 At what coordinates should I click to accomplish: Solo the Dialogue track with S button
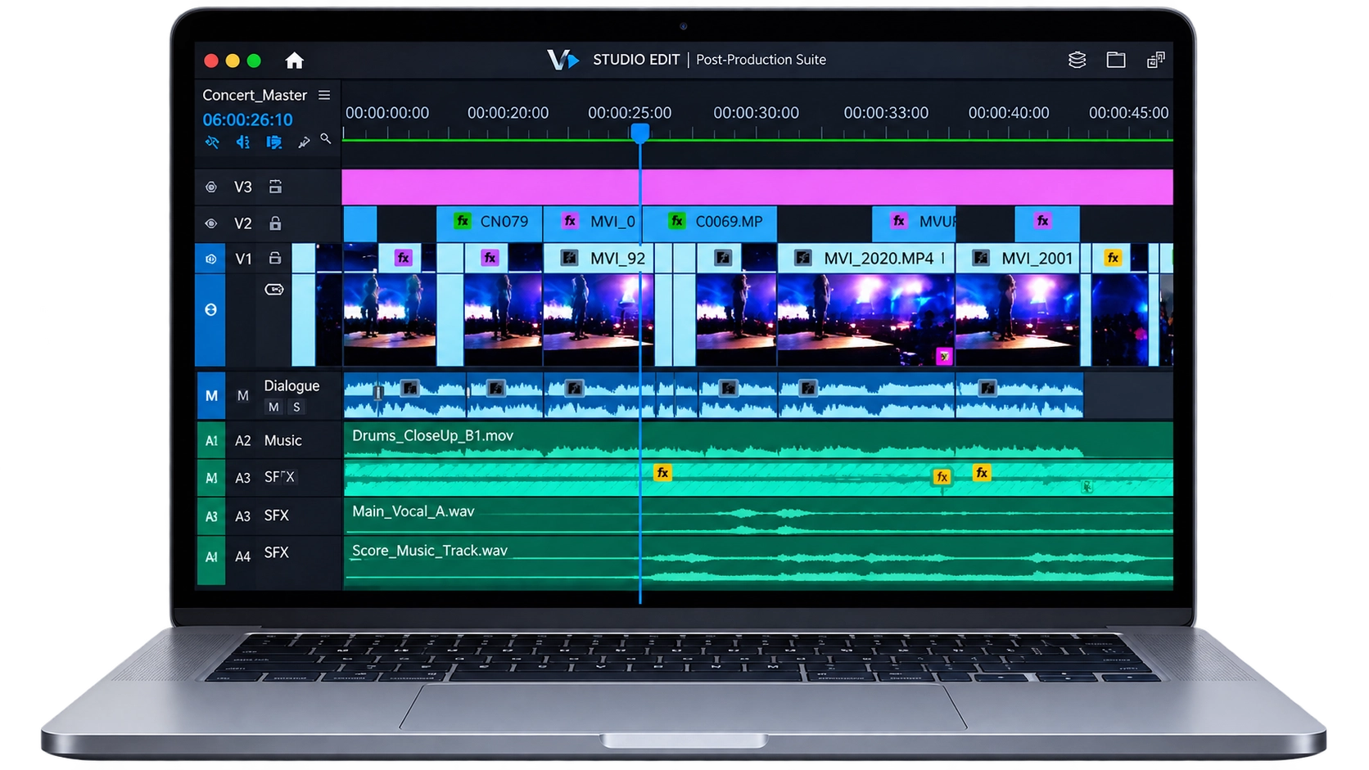tap(296, 408)
